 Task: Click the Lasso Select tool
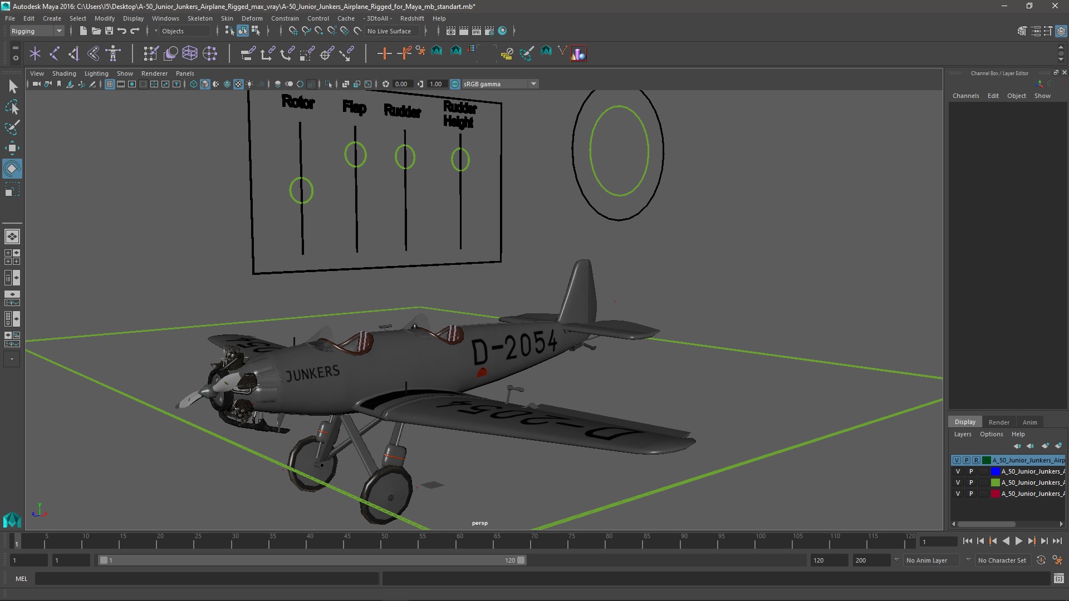pos(12,107)
